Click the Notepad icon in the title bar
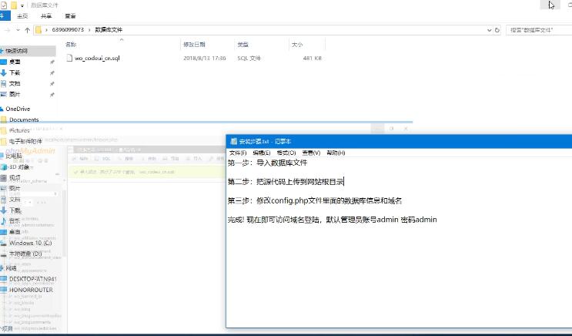Screen dimensions: 572x336 [232, 142]
